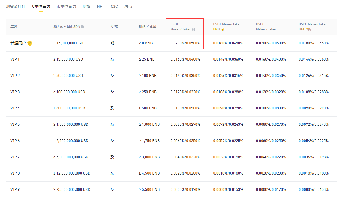This screenshot has height=198, width=341.
Task: Click the verified badge next to 普通用户
Action: pos(30,43)
